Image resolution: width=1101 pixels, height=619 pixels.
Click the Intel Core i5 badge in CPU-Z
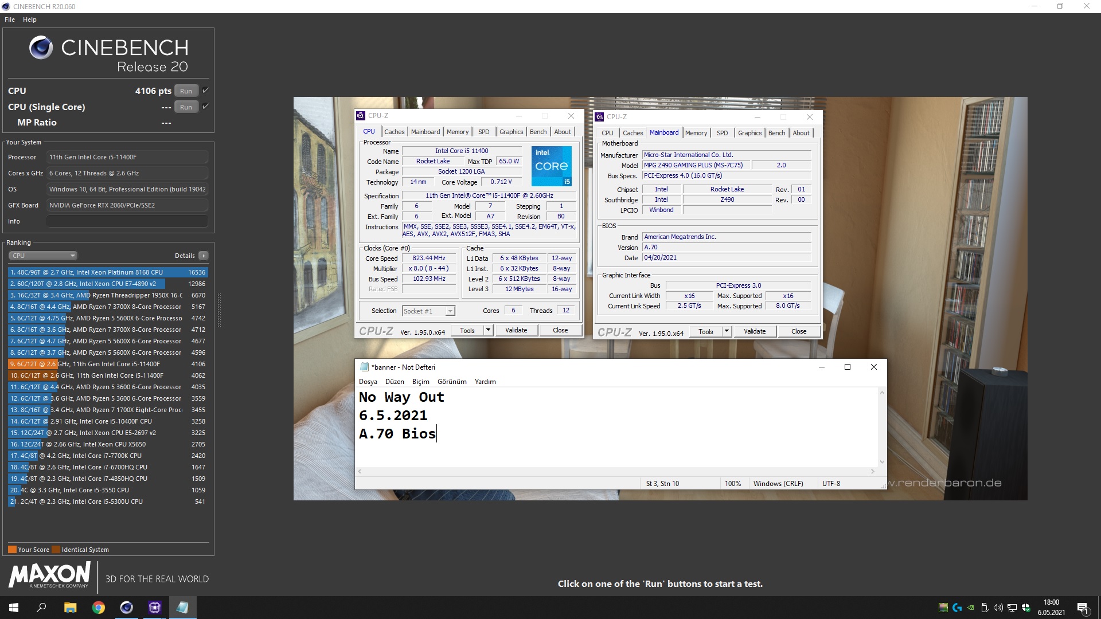coord(551,166)
